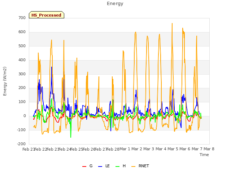Click the 400 y-axis tick label
The image size is (231, 173).
22,60
